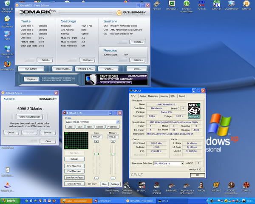Click the CrystalMark09 desktop icon

point(231,4)
